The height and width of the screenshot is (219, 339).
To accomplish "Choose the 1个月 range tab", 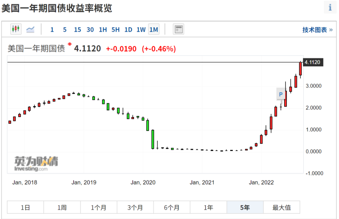I will [99, 207].
